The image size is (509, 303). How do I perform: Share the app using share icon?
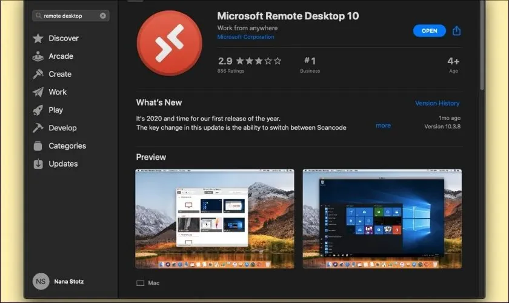(x=456, y=30)
